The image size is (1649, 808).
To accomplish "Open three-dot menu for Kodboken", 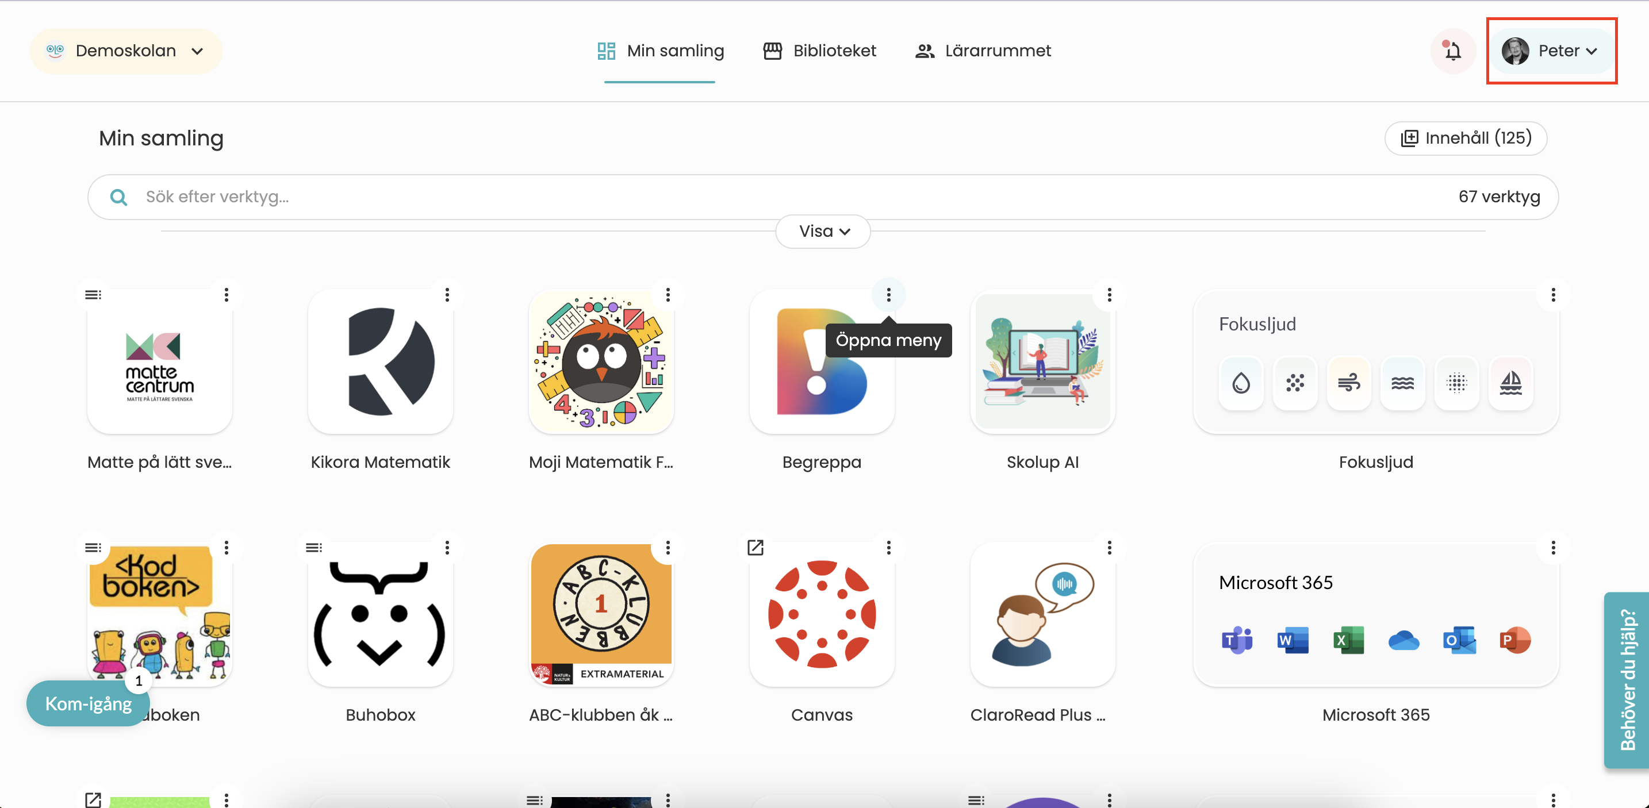I will [x=227, y=548].
